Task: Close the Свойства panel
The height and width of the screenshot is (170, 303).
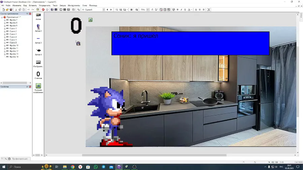Action: coord(30,87)
